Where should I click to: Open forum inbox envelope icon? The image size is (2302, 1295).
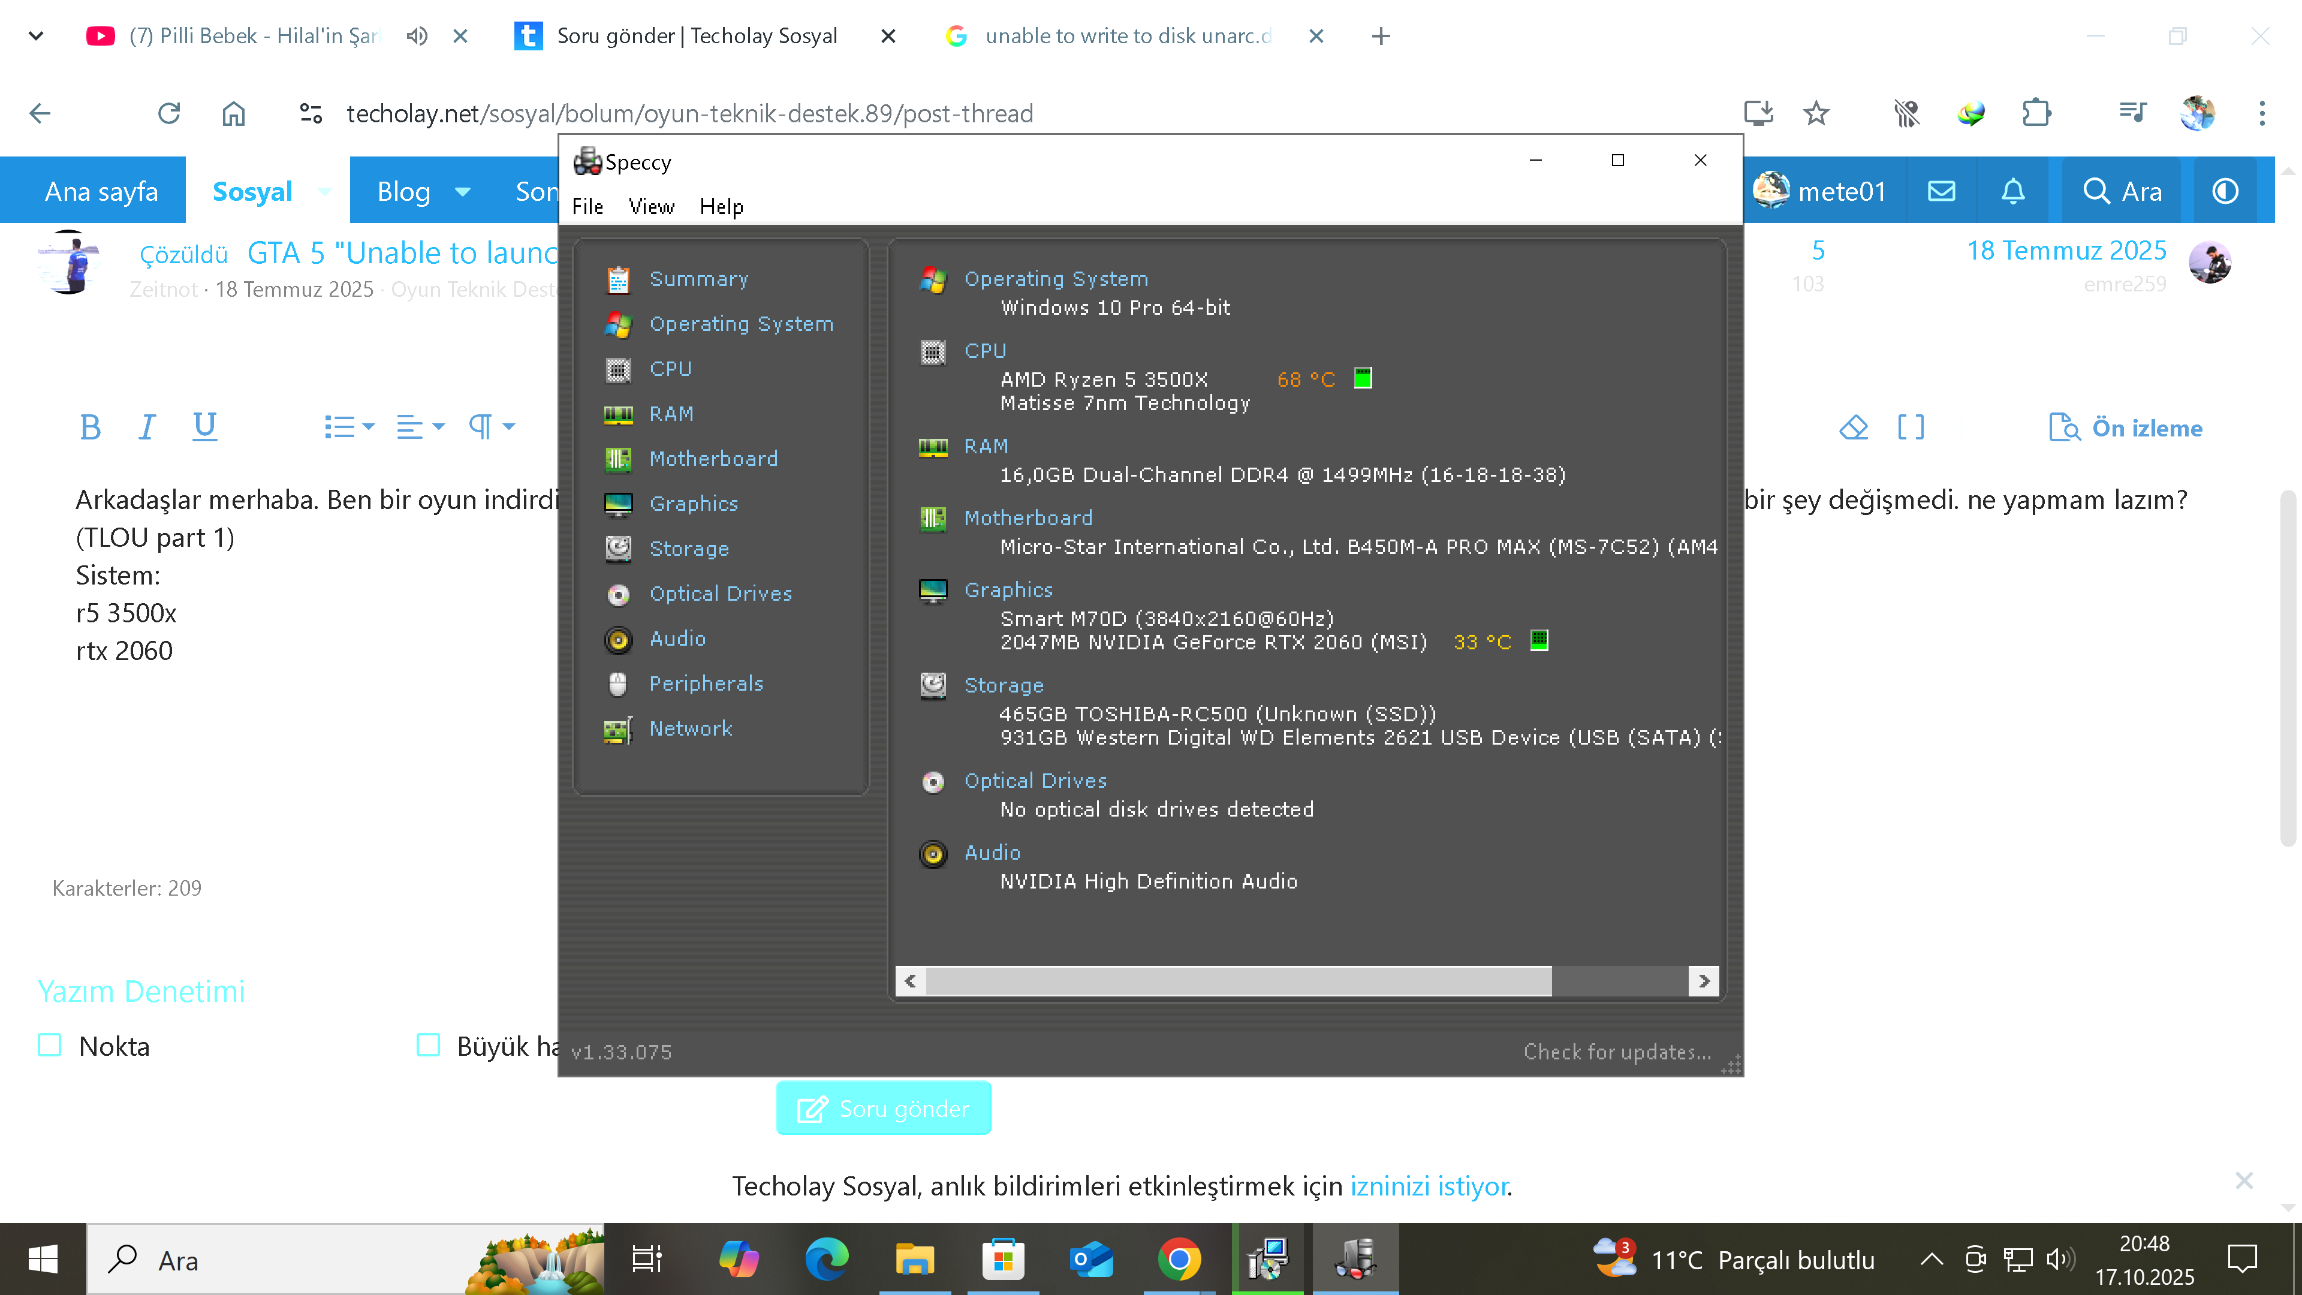coord(1941,191)
